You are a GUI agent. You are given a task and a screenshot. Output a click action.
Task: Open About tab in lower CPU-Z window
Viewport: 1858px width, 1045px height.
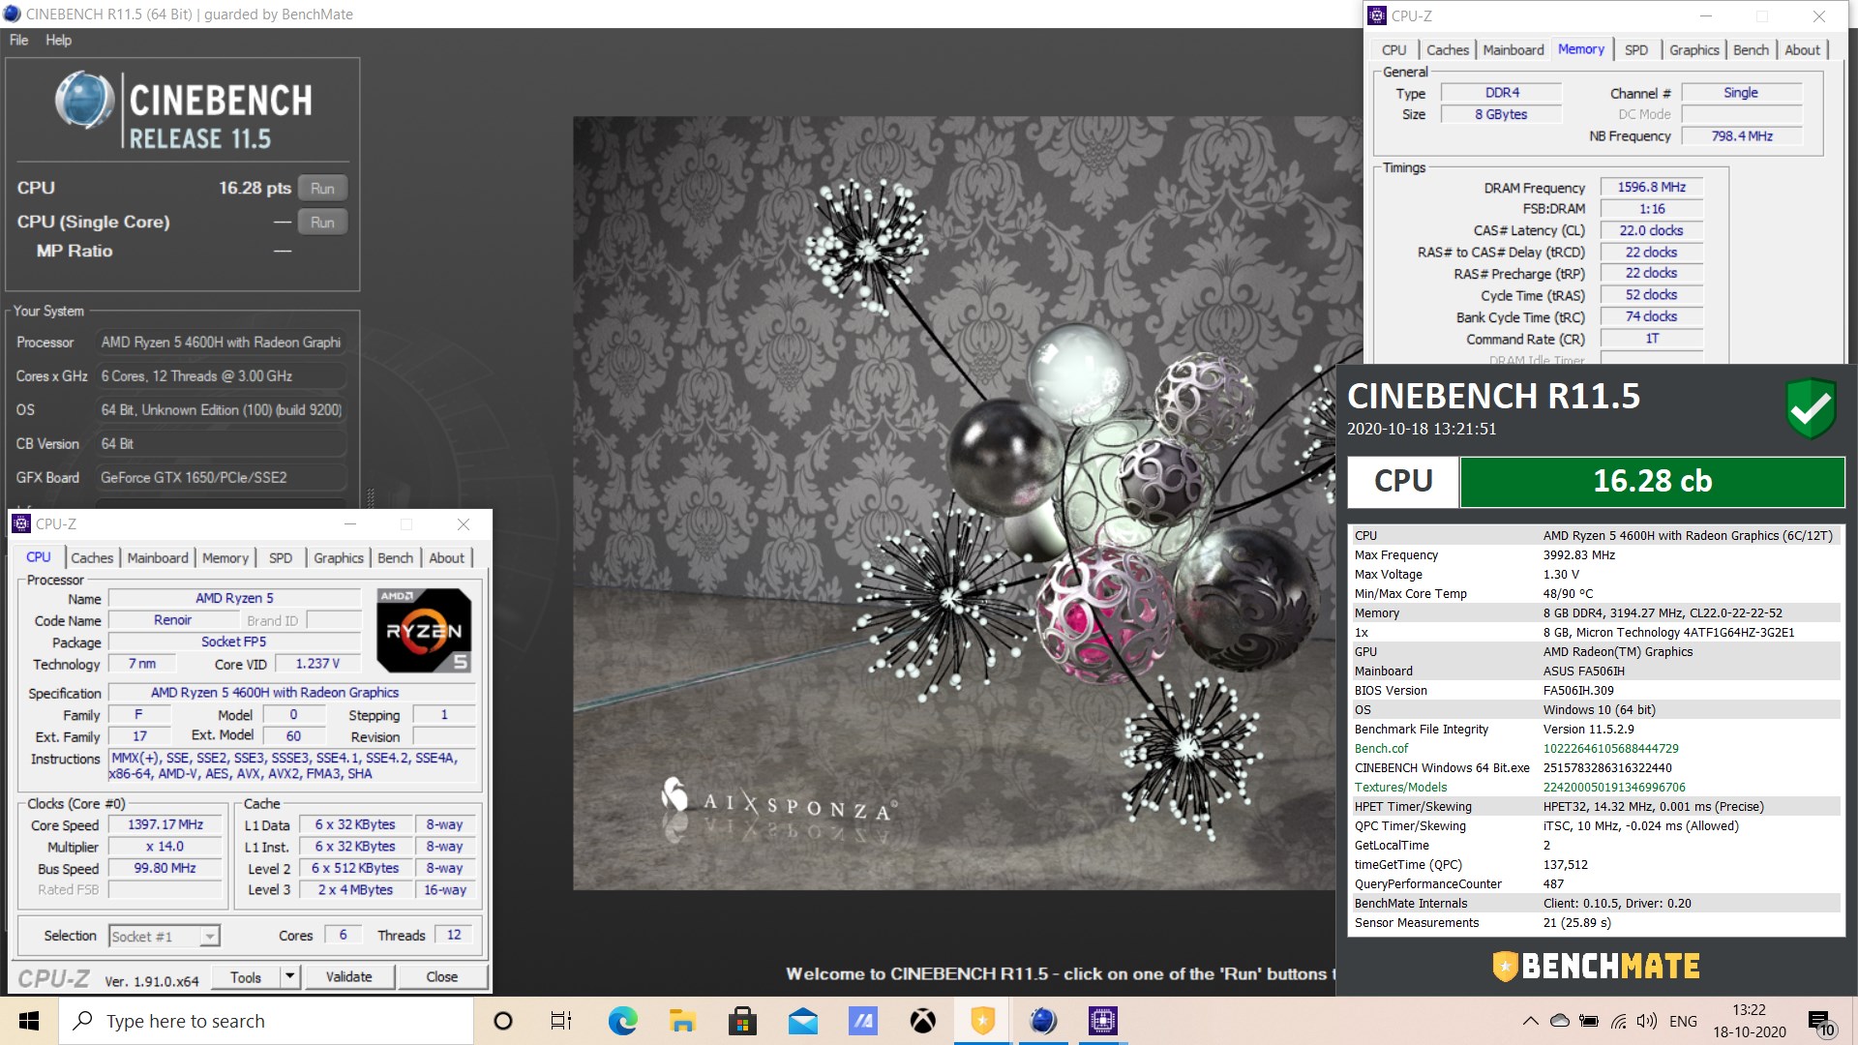pyautogui.click(x=446, y=558)
